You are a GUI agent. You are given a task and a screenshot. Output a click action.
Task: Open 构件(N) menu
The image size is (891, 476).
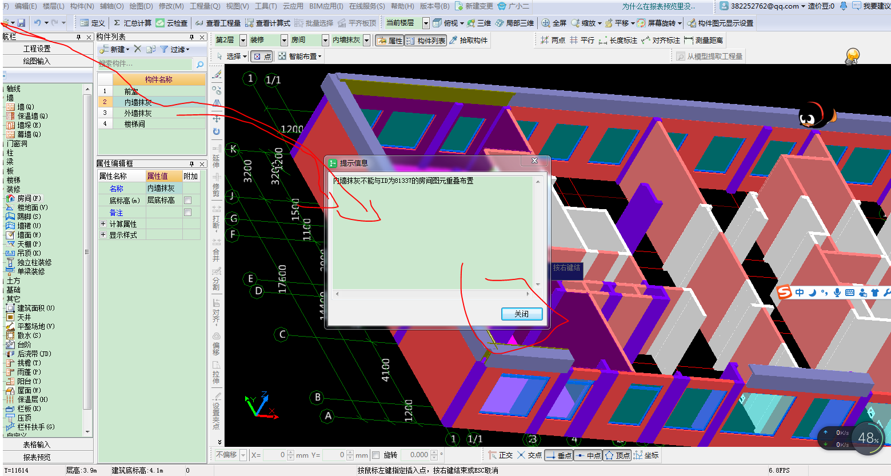click(x=82, y=6)
